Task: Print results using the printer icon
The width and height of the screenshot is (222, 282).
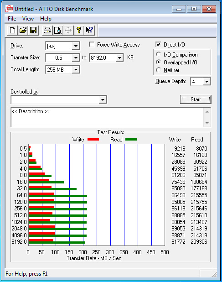Action: [47, 30]
